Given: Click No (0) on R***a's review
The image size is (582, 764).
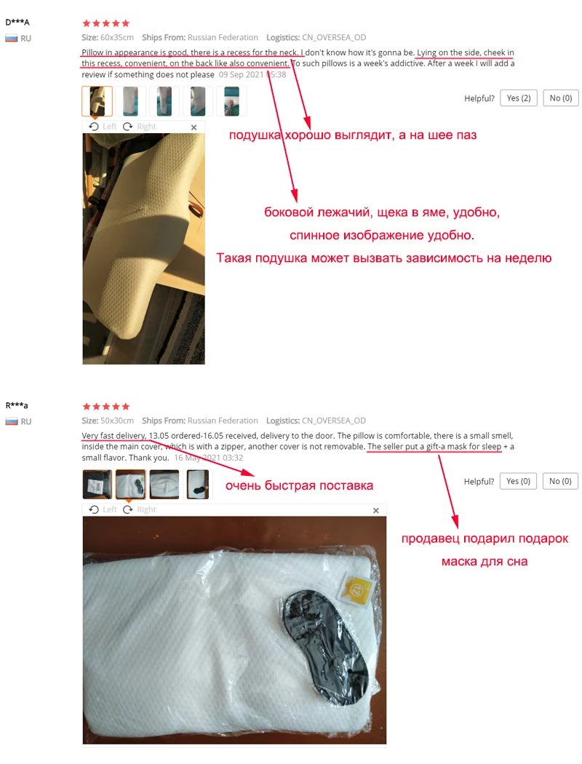Looking at the screenshot, I should tap(560, 481).
